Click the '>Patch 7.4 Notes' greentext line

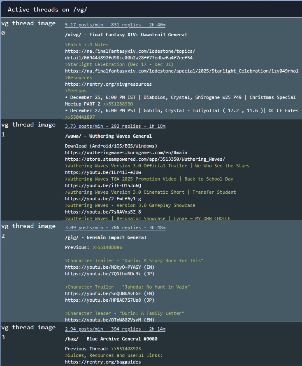[x=87, y=45]
